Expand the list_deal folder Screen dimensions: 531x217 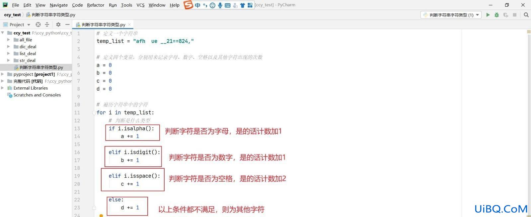click(x=9, y=54)
